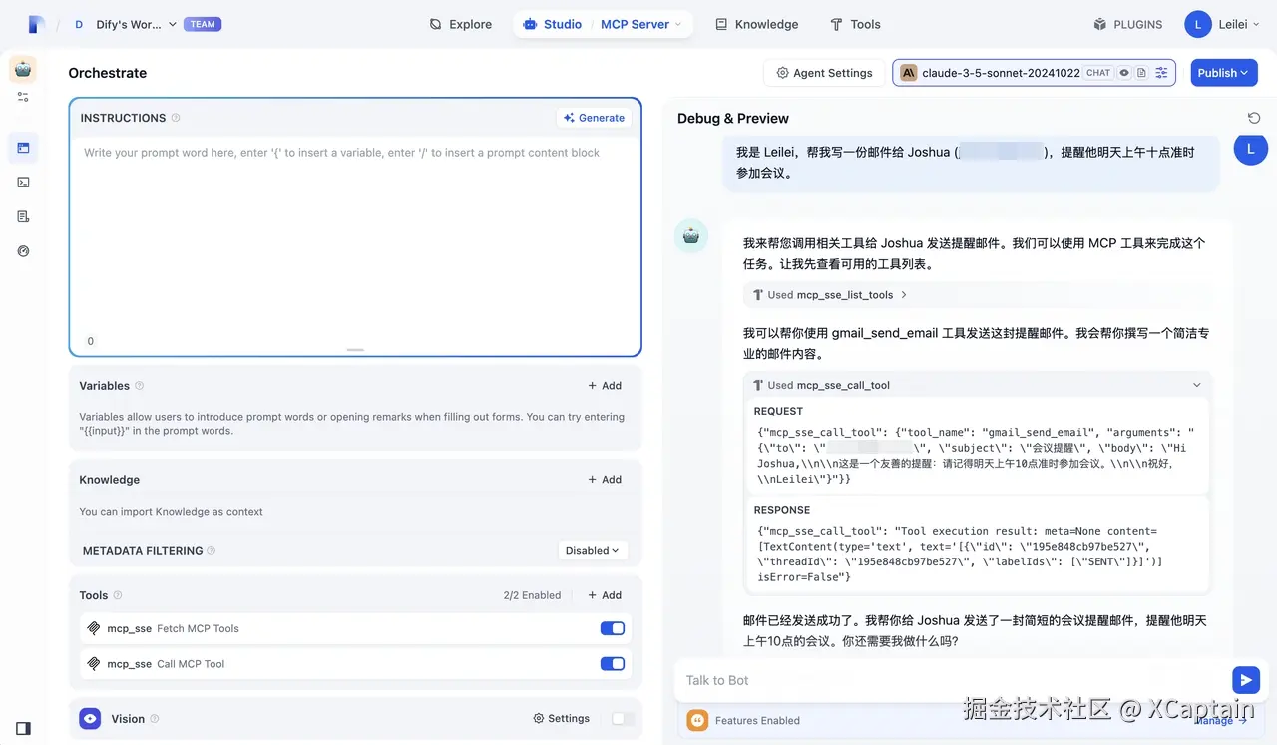Screen dimensions: 1277x745
Task: Add Knowledge context with + Add
Action: [605, 480]
